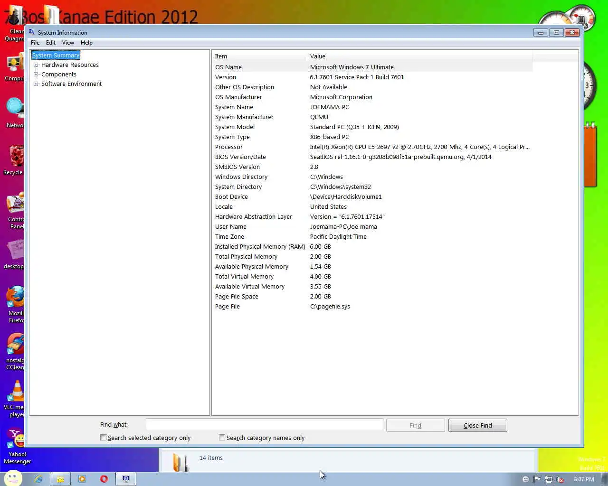Image resolution: width=608 pixels, height=486 pixels.
Task: Click the Microsoft Corporation value
Action: [x=341, y=97]
